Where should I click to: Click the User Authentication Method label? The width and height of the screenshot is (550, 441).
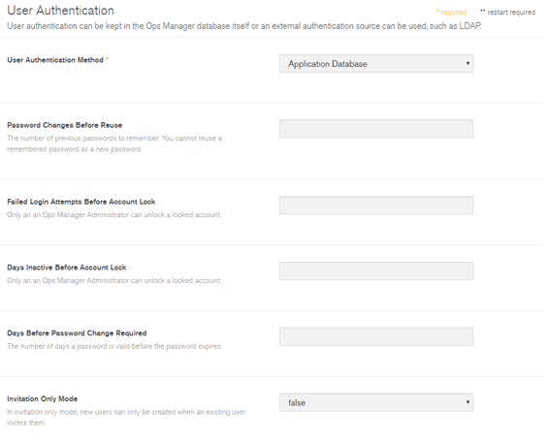click(x=55, y=61)
